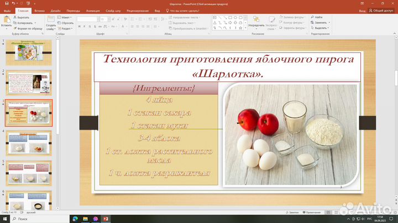This screenshot has height=223, width=398.
Task: Select the oval shape in shapes gallery
Action: point(235,18)
